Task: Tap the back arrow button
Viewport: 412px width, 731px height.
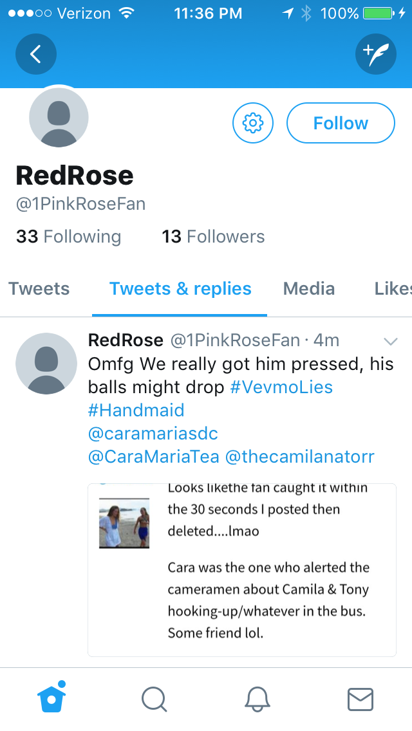Action: (36, 54)
